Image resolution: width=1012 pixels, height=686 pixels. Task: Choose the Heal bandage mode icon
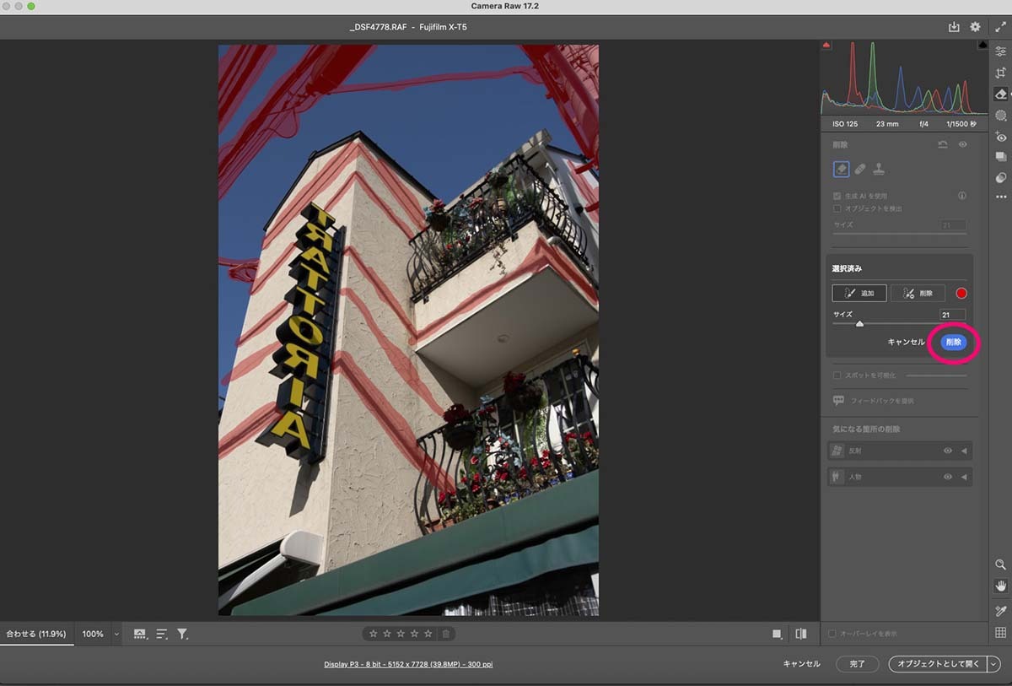tap(860, 169)
